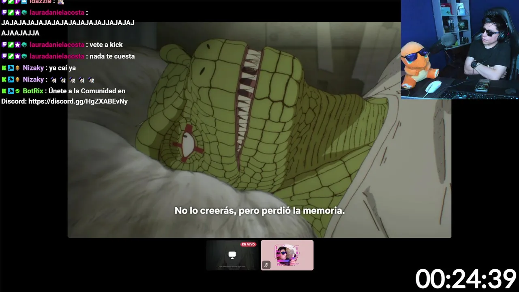Screen dimensions: 519x292
Task: Click the star badge beside 'nada te cuesta'
Action: coord(17,56)
